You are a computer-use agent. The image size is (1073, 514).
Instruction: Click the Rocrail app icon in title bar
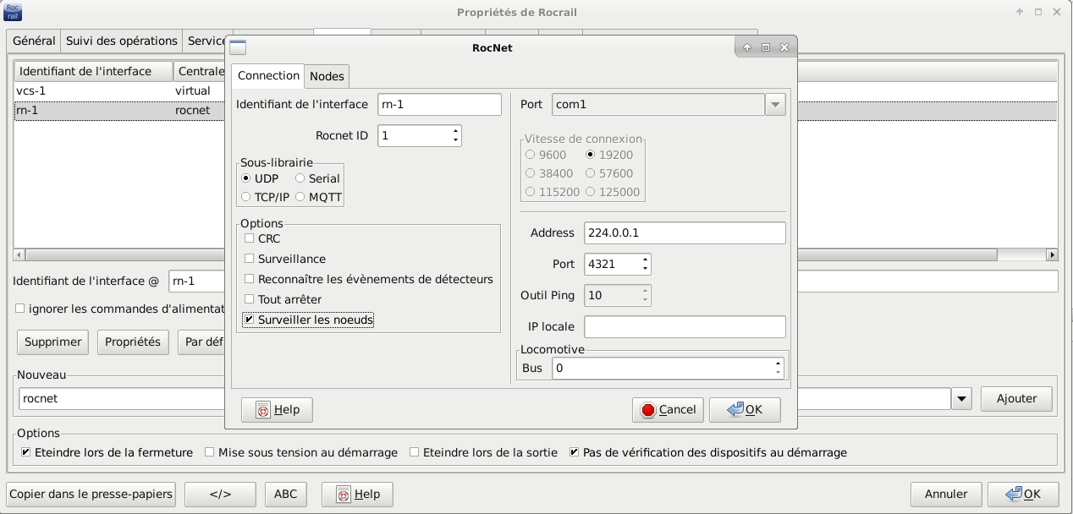[14, 12]
